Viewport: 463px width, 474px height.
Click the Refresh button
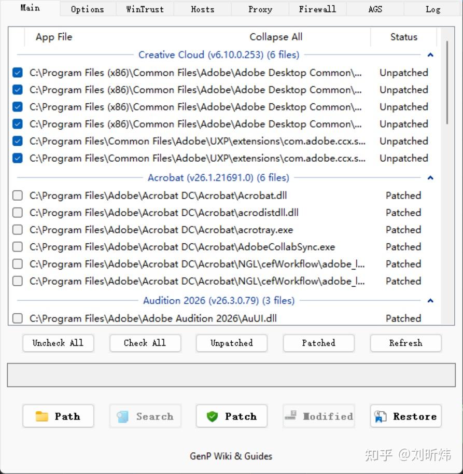point(405,343)
